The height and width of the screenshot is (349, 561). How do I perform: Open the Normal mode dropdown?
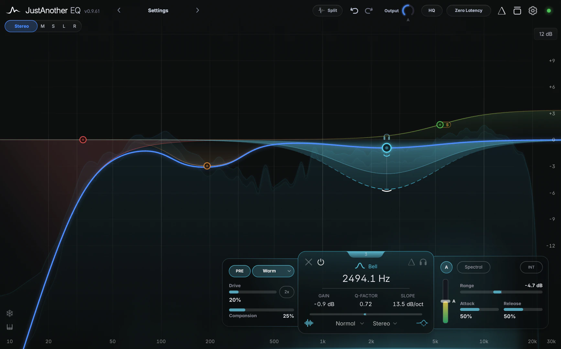pos(350,323)
